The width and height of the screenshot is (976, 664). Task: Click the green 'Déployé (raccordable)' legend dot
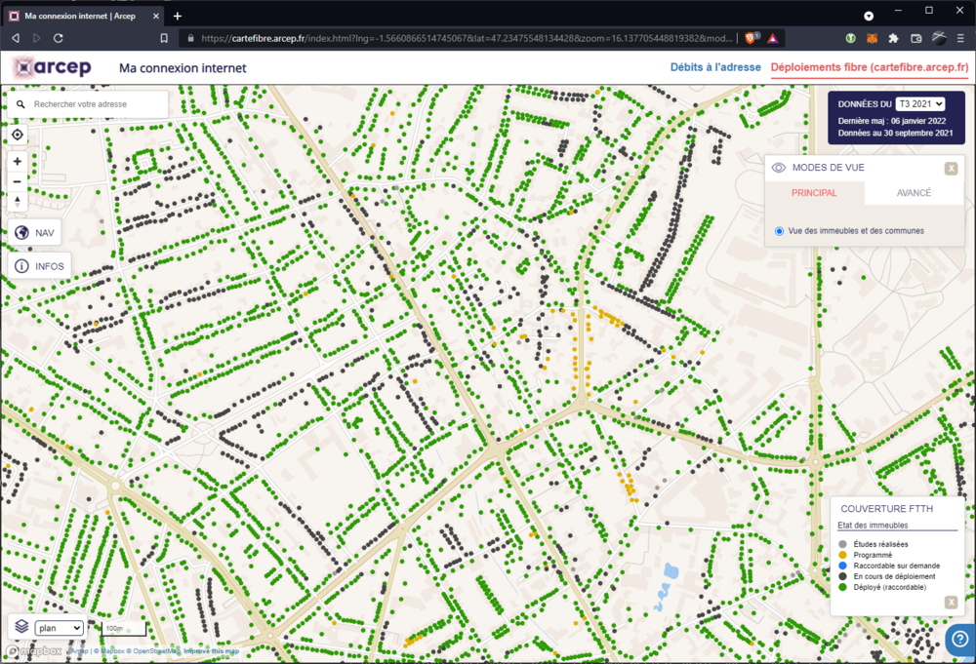pyautogui.click(x=843, y=587)
